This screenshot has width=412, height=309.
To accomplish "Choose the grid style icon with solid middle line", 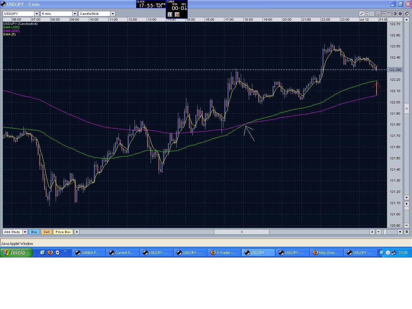I will tap(384, 14).
